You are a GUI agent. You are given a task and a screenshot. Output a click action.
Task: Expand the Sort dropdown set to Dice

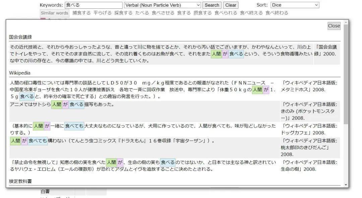pyautogui.click(x=295, y=5)
